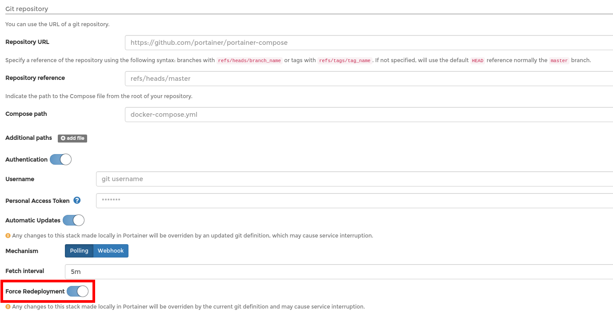Focus the Repository URL field
Image resolution: width=613 pixels, height=317 pixels.
[369, 43]
